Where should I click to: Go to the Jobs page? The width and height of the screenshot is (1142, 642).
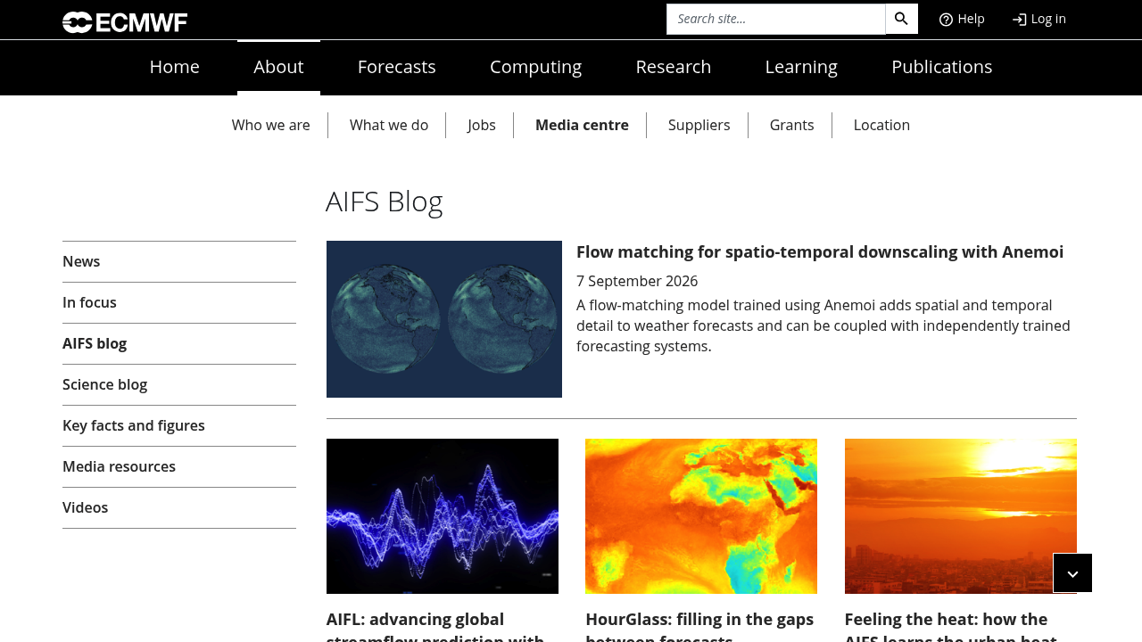pyautogui.click(x=482, y=125)
